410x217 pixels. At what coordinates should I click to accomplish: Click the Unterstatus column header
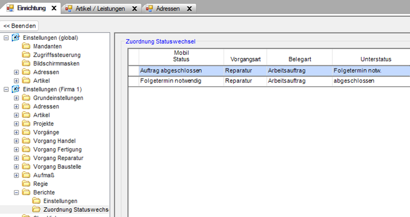click(369, 59)
